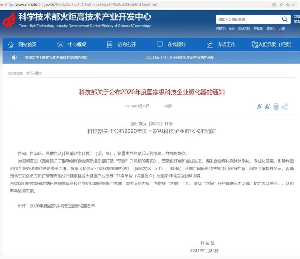Open the 火炬党委 (纪委) menu item

click(275, 45)
